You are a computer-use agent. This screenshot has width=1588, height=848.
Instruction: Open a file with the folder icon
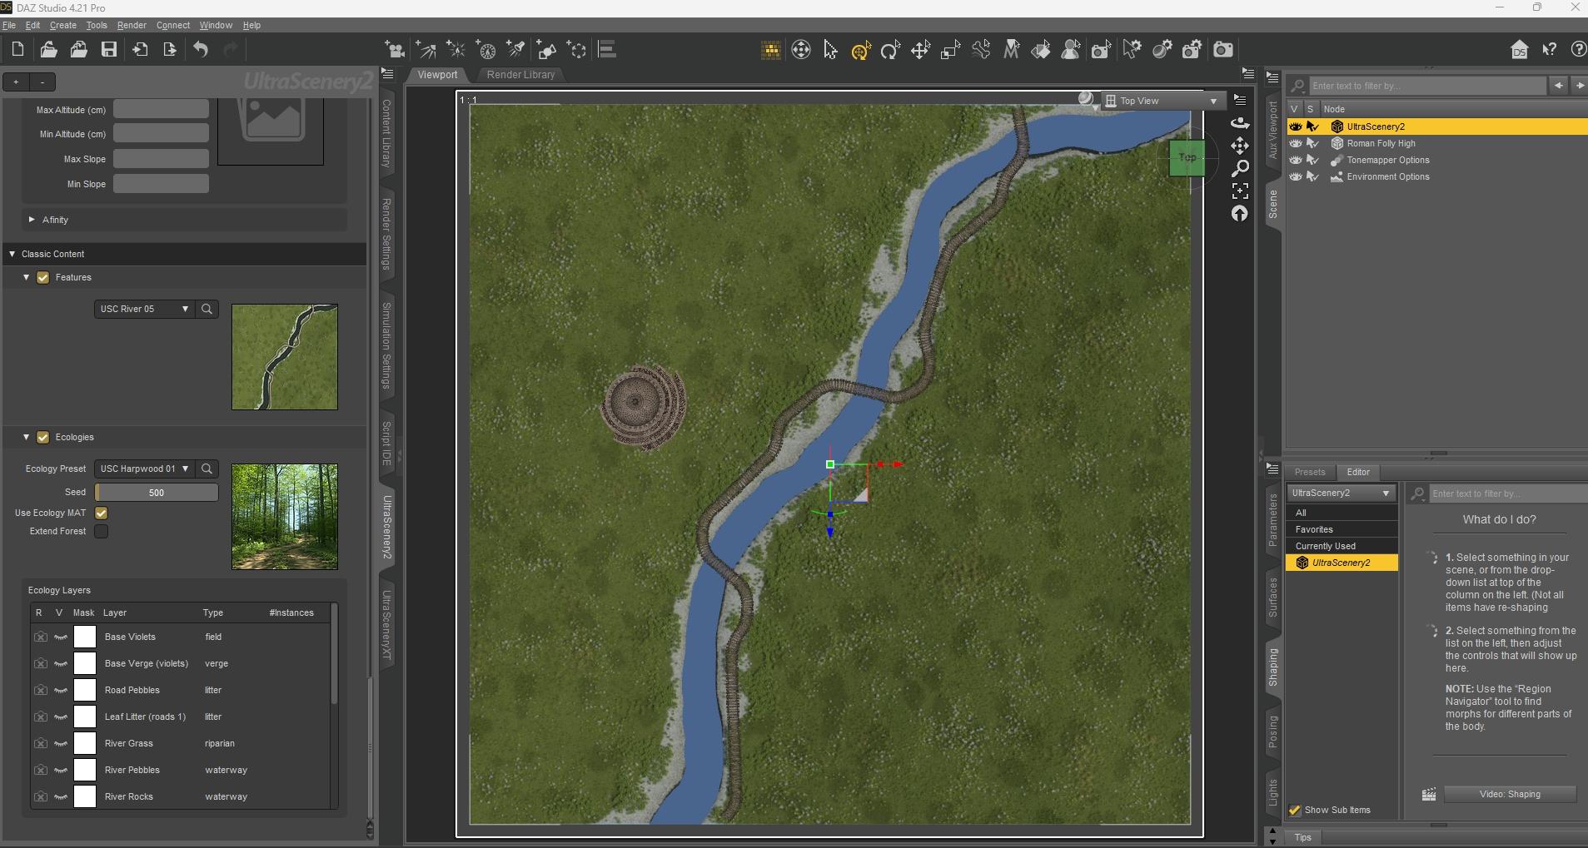point(48,50)
